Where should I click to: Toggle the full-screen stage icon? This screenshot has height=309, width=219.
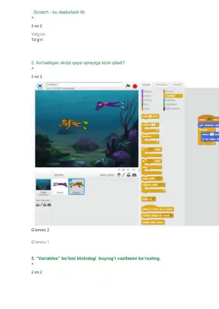[x=40, y=86]
